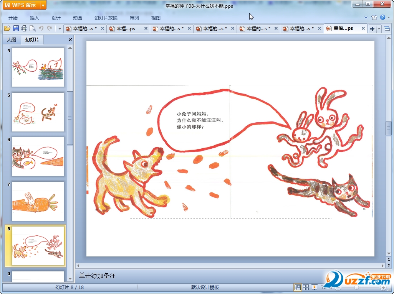Start slideshow from status bar play icon
The image size is (394, 294).
point(314,287)
